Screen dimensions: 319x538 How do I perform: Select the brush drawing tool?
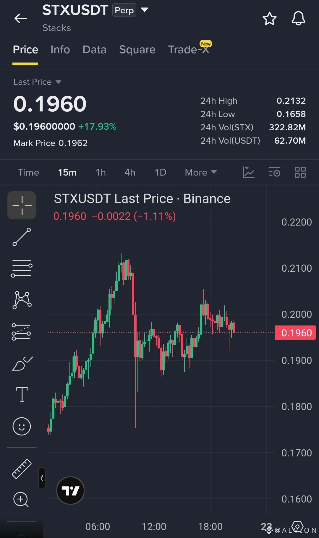coord(22,363)
